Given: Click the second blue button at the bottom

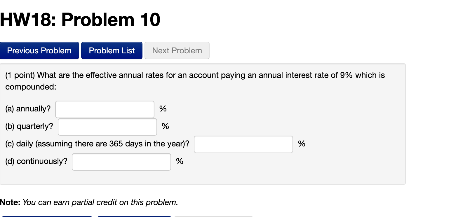Looking at the screenshot, I should (x=134, y=216).
